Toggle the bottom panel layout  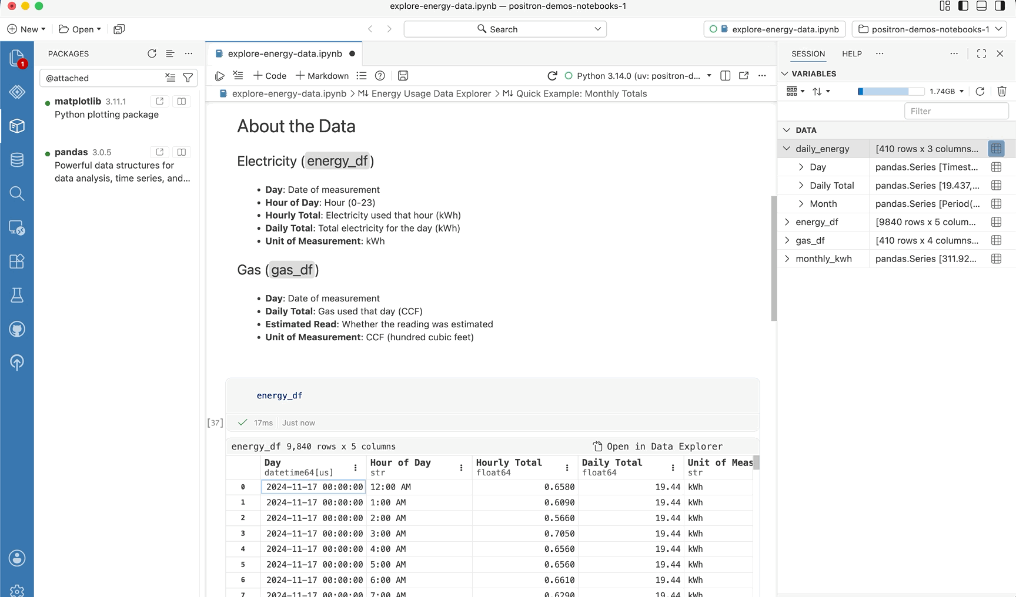tap(981, 6)
